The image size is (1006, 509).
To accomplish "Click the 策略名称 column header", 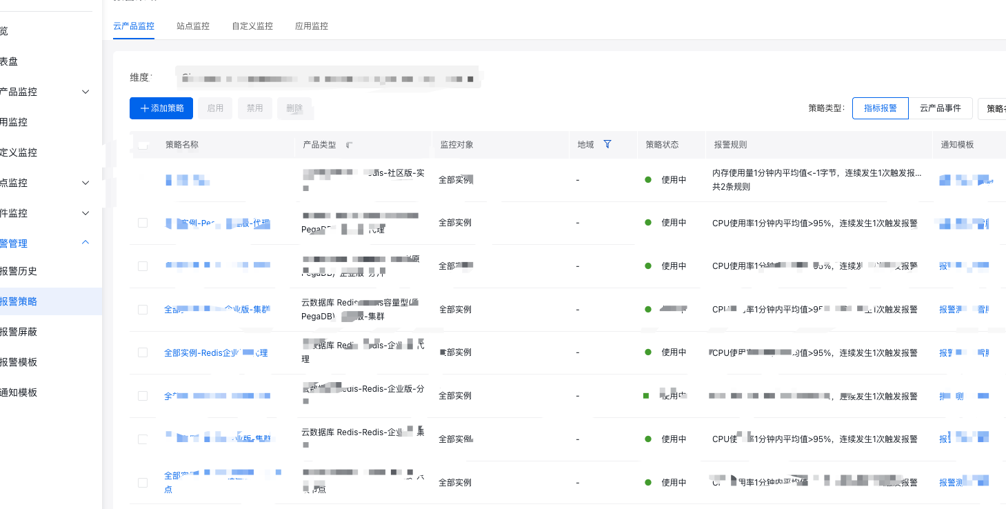I will pos(182,145).
